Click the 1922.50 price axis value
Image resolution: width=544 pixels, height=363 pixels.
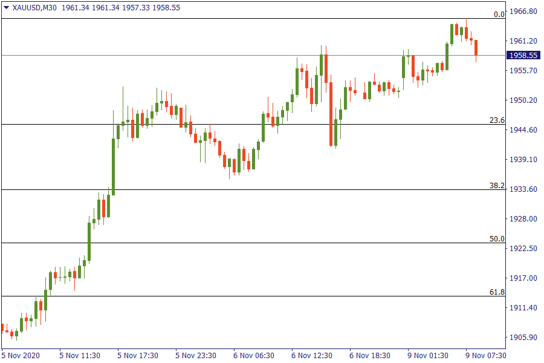[523, 249]
